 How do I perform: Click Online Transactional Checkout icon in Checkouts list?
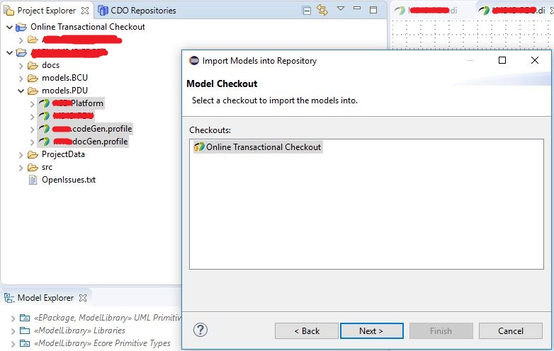tap(199, 146)
